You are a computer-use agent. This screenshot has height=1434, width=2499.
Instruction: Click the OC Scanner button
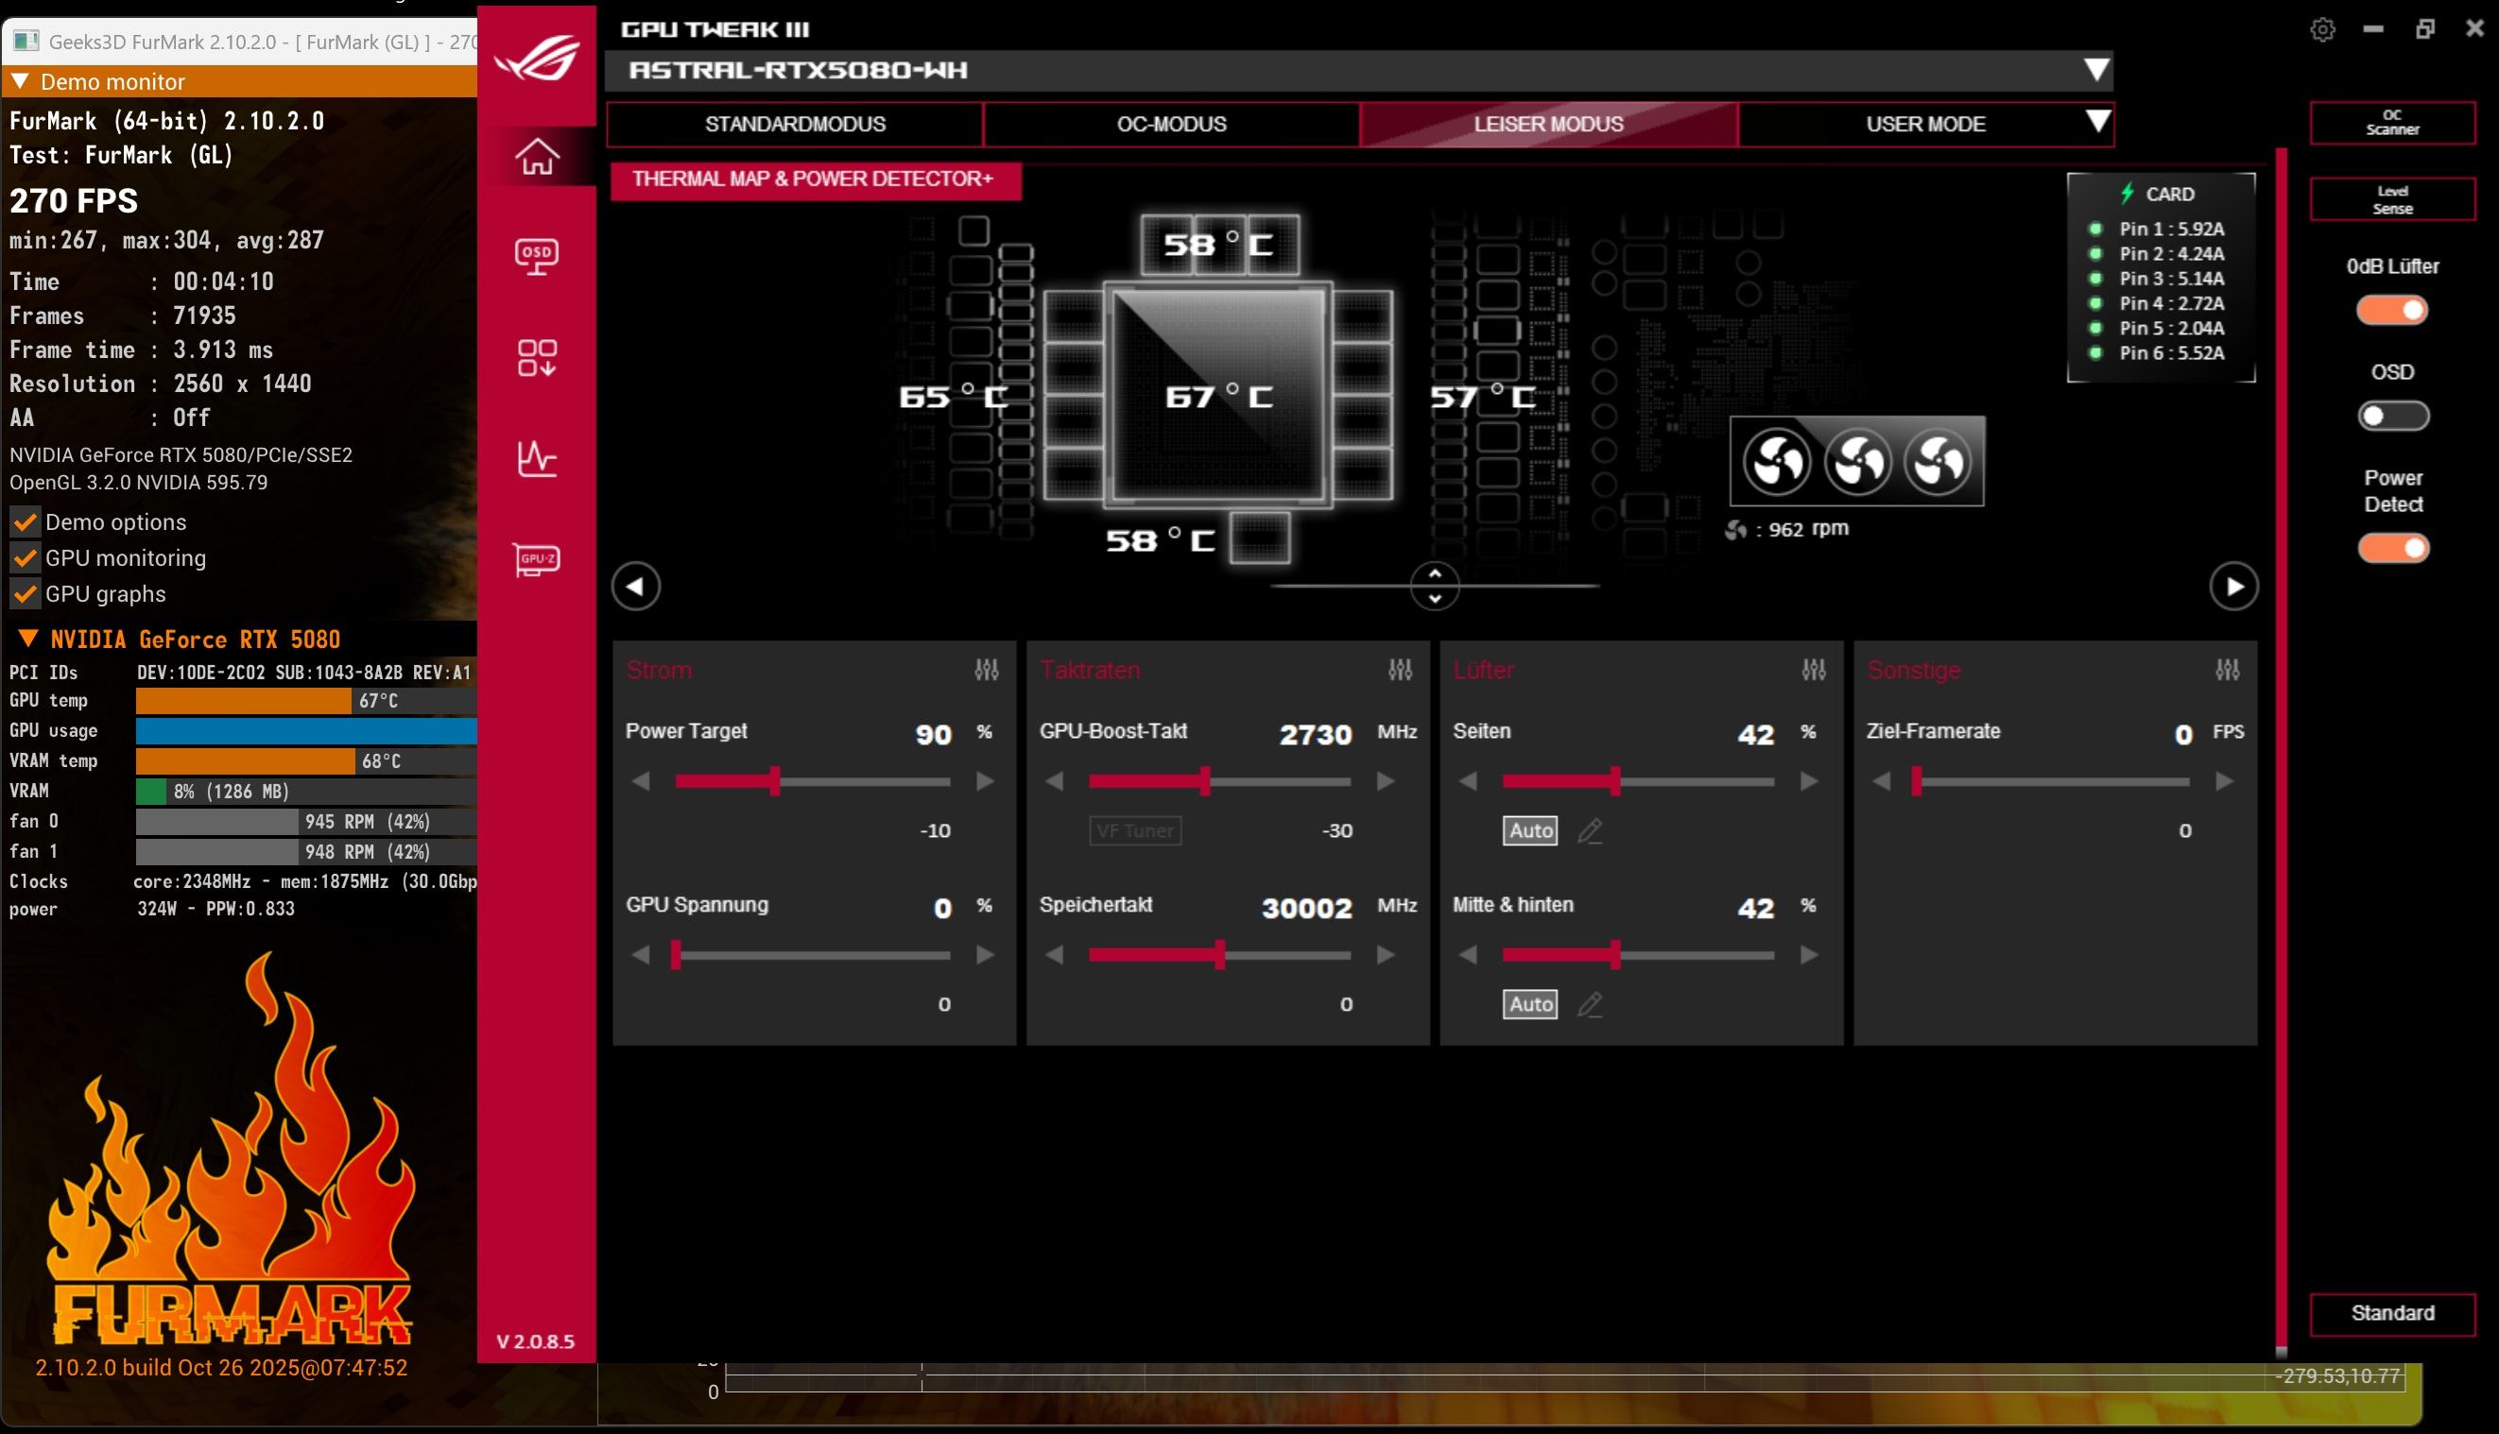2391,122
